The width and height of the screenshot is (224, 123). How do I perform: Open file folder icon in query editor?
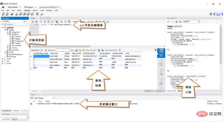click(x=33, y=22)
